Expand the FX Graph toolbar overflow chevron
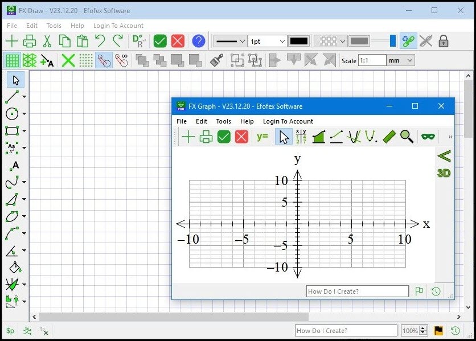Screen dimensions: 476x341 click(x=450, y=137)
